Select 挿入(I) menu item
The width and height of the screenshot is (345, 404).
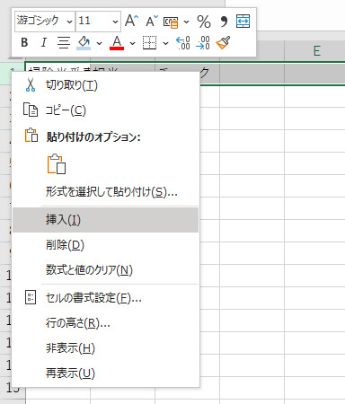tap(105, 220)
